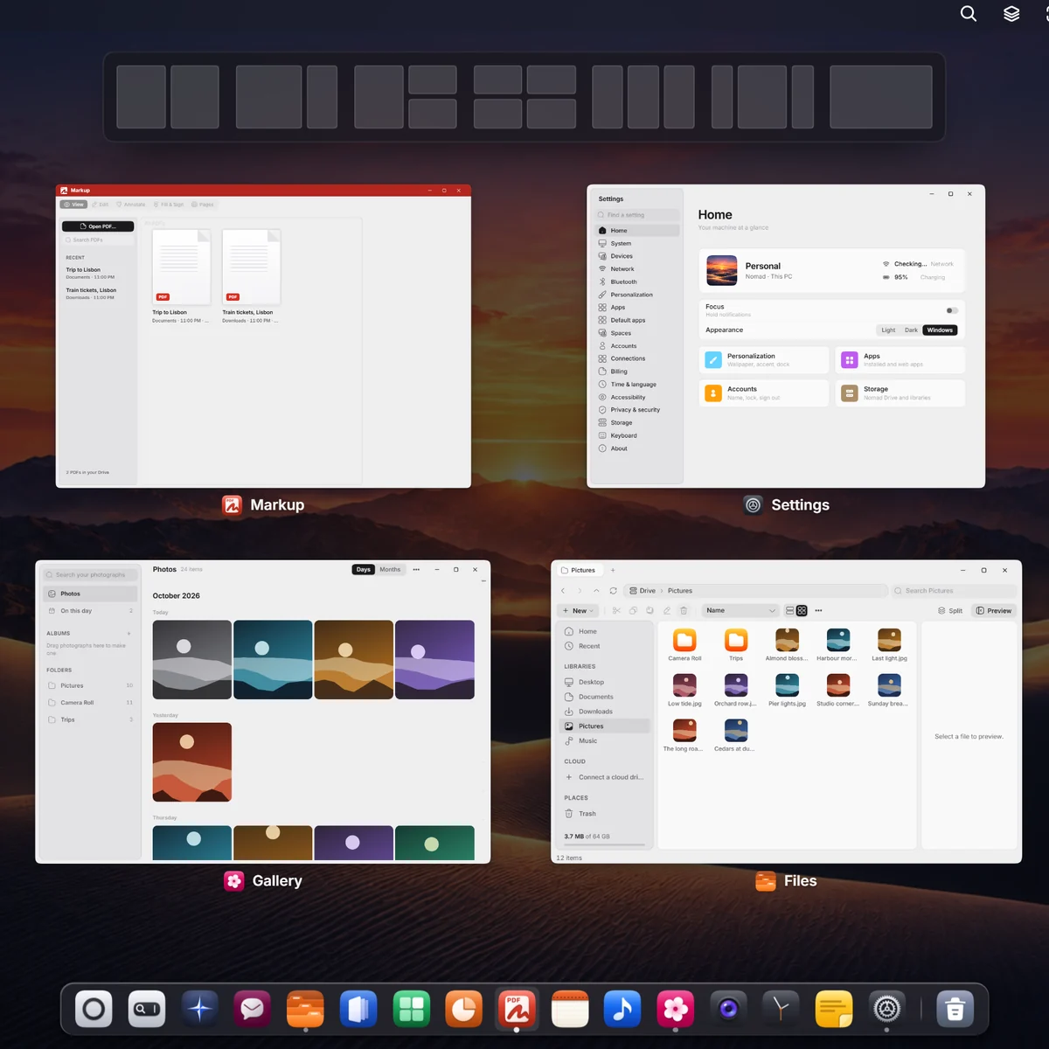Open the yellow sticky notes app in the dock

point(834,1009)
